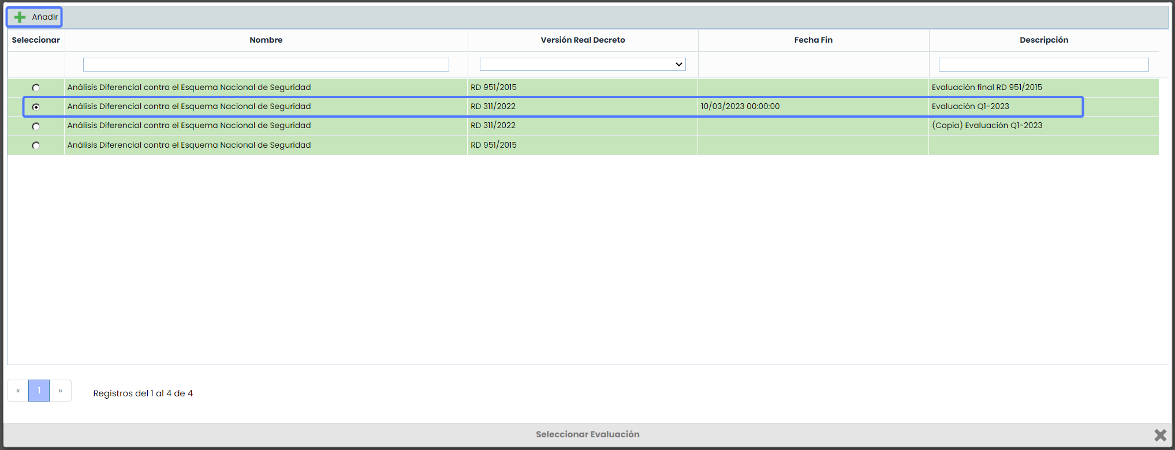
Task: Select radio in last row without description
Action: pos(36,145)
